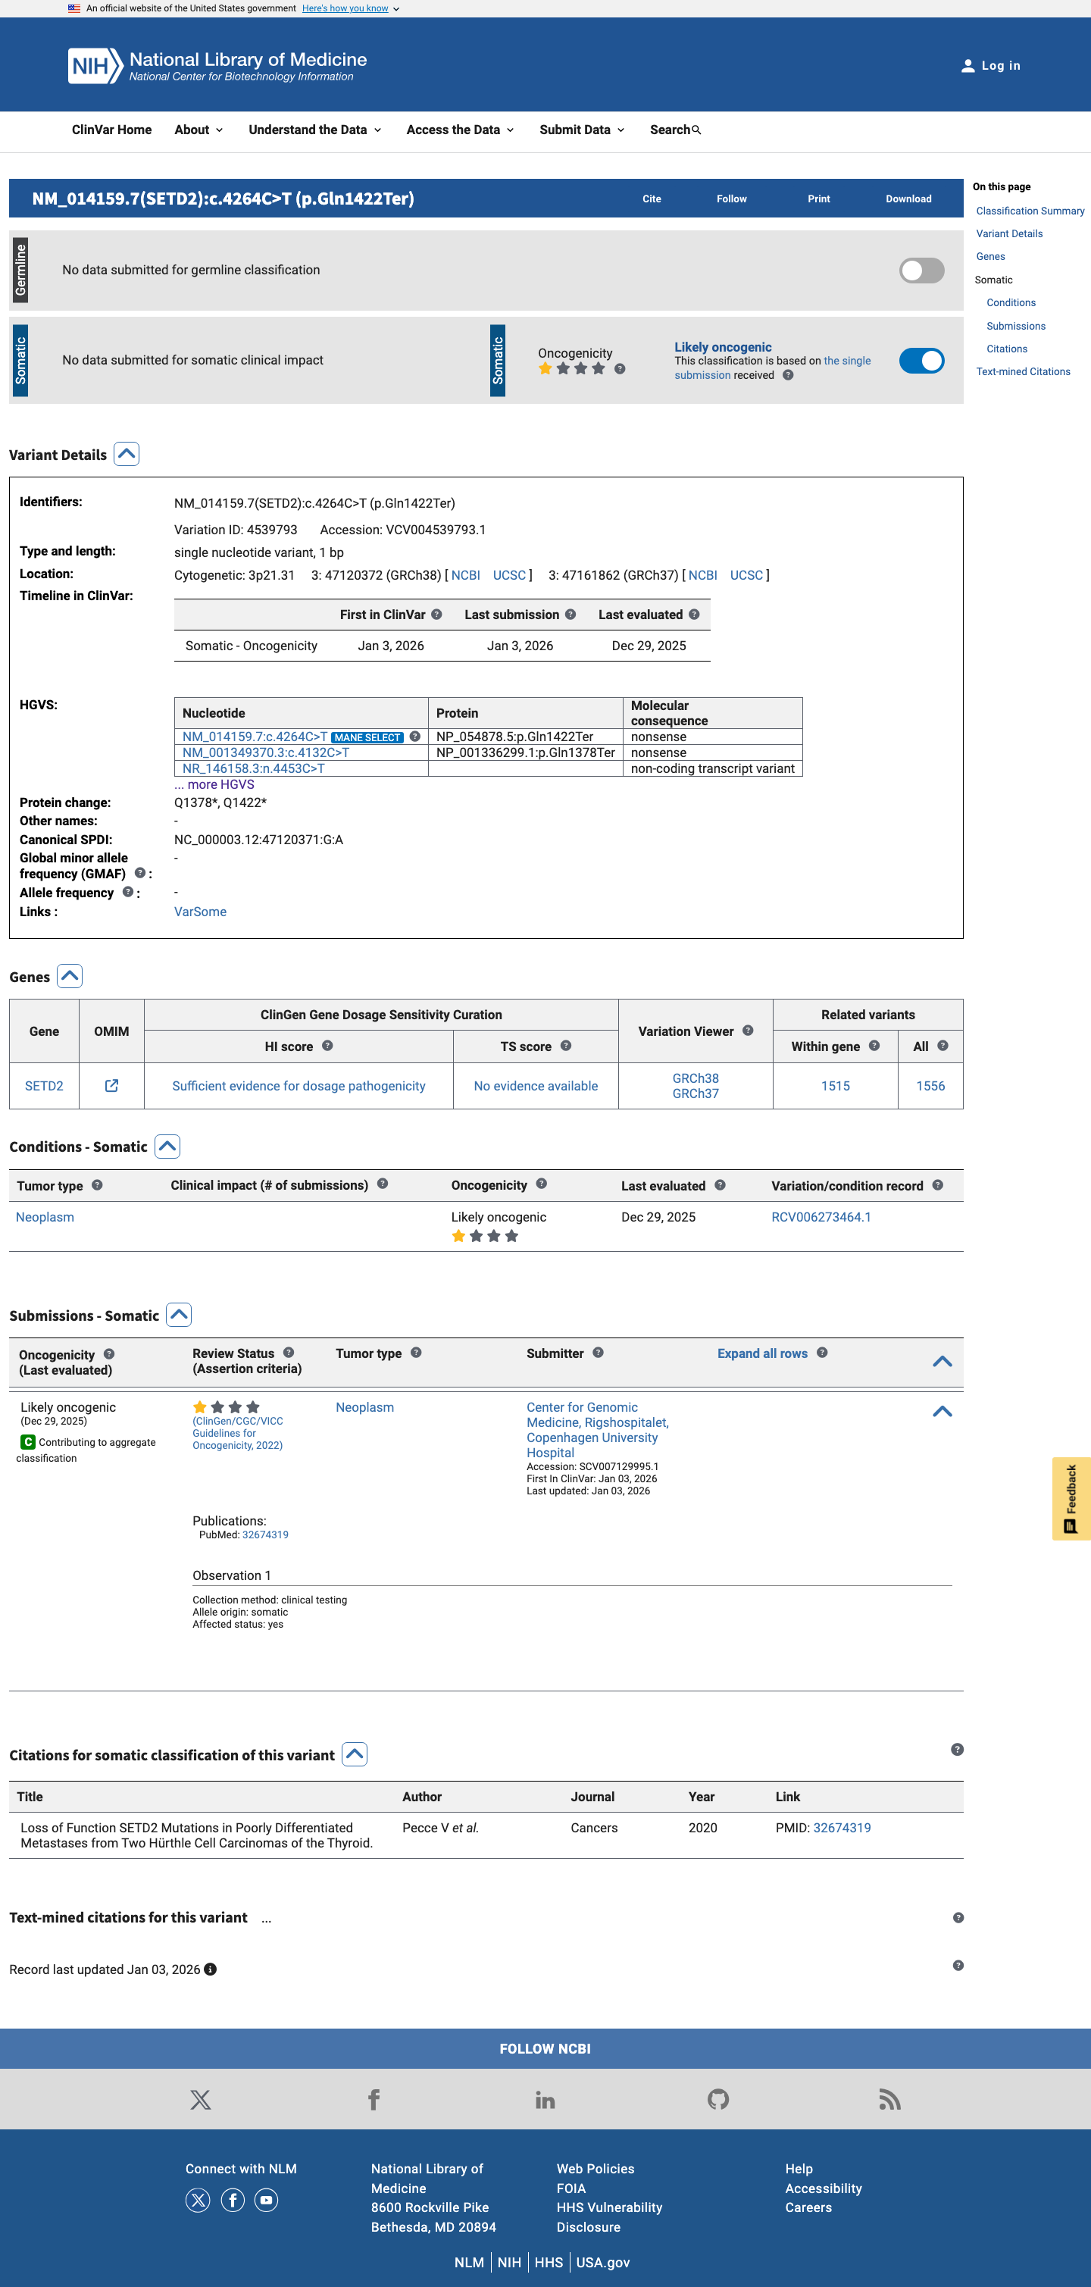Collapse the Conditions - Somatic section
1091x2287 pixels.
pyautogui.click(x=167, y=1147)
